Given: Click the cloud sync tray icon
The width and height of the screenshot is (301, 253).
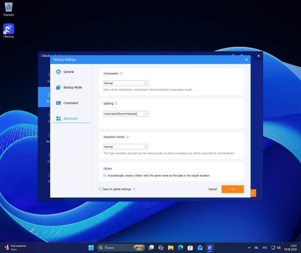Looking at the screenshot, I should click(256, 248).
